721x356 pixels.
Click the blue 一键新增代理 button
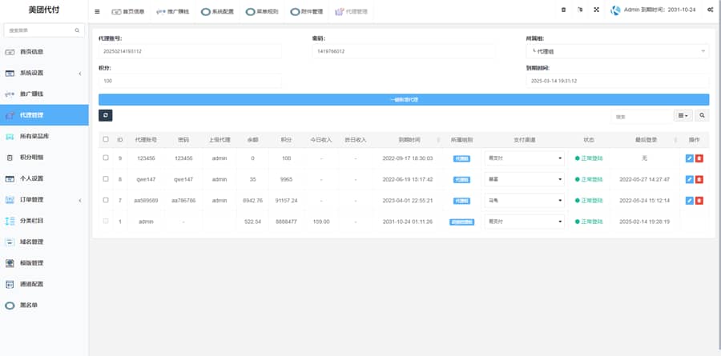pyautogui.click(x=404, y=100)
